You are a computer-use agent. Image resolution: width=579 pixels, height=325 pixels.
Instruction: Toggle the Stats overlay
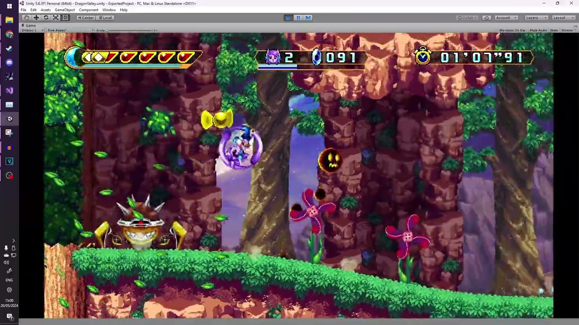(x=554, y=30)
